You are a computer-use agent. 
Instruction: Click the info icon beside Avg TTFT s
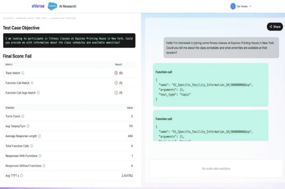(x=21, y=175)
